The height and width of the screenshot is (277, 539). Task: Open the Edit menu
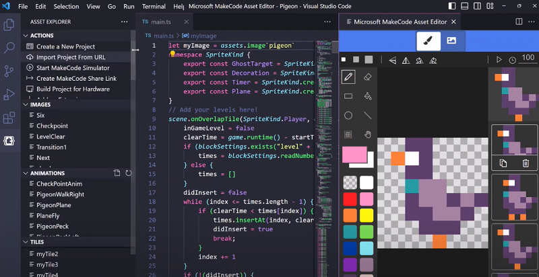40,6
